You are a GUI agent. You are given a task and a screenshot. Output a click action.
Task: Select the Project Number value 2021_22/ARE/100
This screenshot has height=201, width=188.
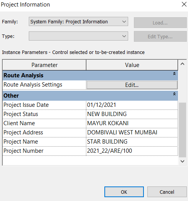click(132, 151)
